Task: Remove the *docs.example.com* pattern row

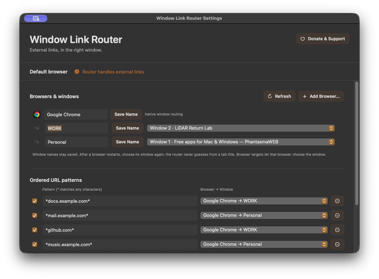Action: coord(337,201)
